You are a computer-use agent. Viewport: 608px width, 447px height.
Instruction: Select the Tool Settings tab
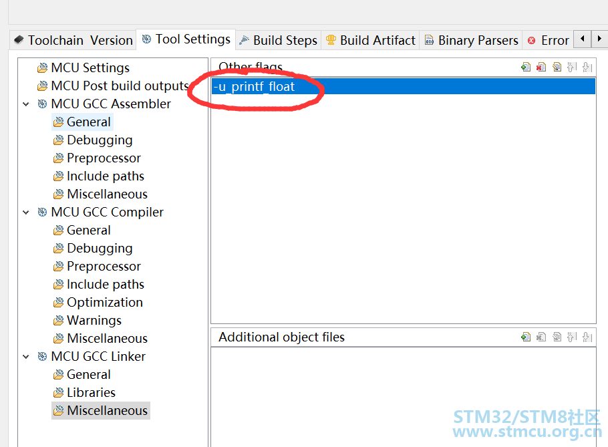[x=186, y=39]
